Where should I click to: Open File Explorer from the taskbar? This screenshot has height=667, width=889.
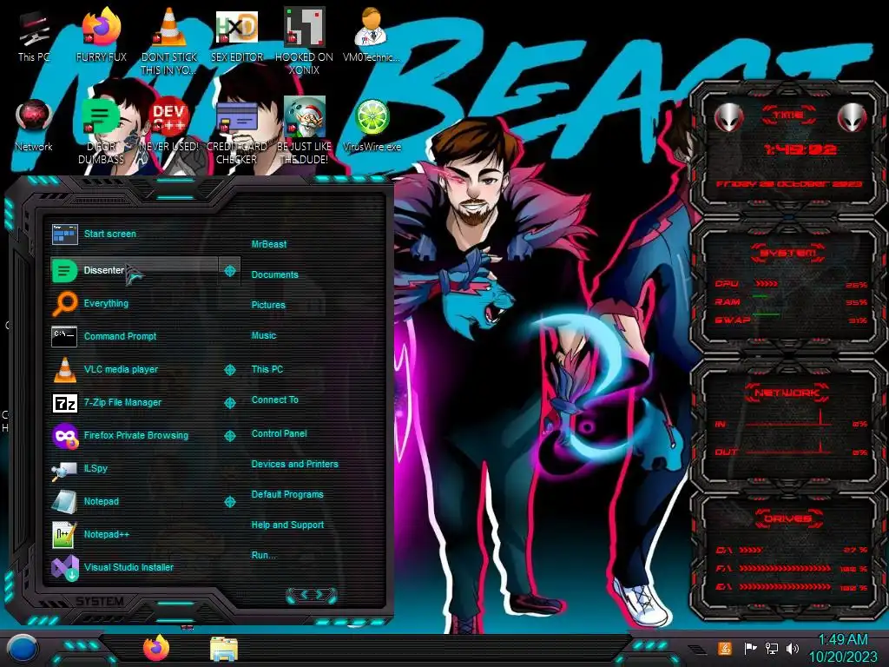(x=223, y=649)
